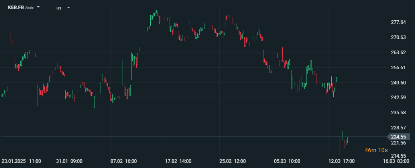Viewport: 415px width, 168px height.
Task: Select the KER.FR instrument name
Action: pyautogui.click(x=16, y=8)
